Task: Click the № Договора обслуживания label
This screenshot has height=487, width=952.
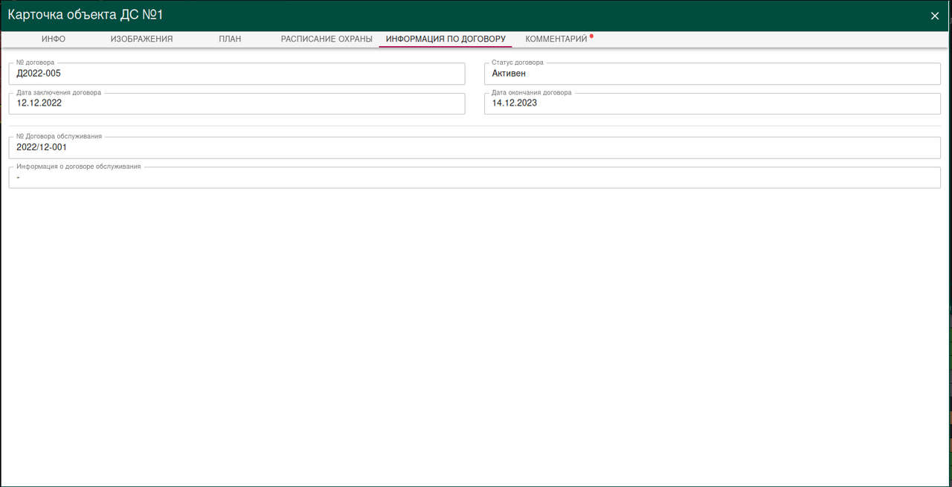Action: pos(59,137)
